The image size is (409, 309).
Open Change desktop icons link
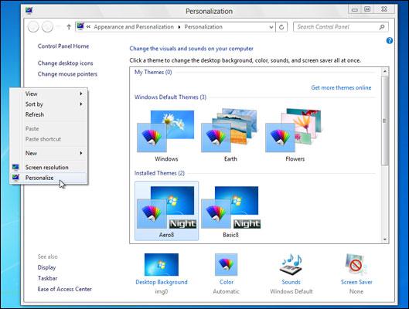coord(65,63)
